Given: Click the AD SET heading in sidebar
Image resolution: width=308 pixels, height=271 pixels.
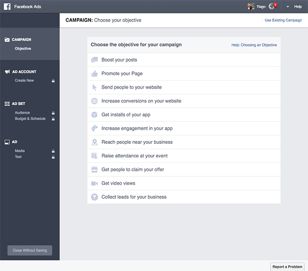Looking at the screenshot, I should [x=18, y=104].
